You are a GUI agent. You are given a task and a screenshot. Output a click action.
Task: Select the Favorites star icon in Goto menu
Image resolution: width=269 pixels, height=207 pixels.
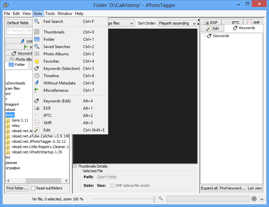point(37,61)
